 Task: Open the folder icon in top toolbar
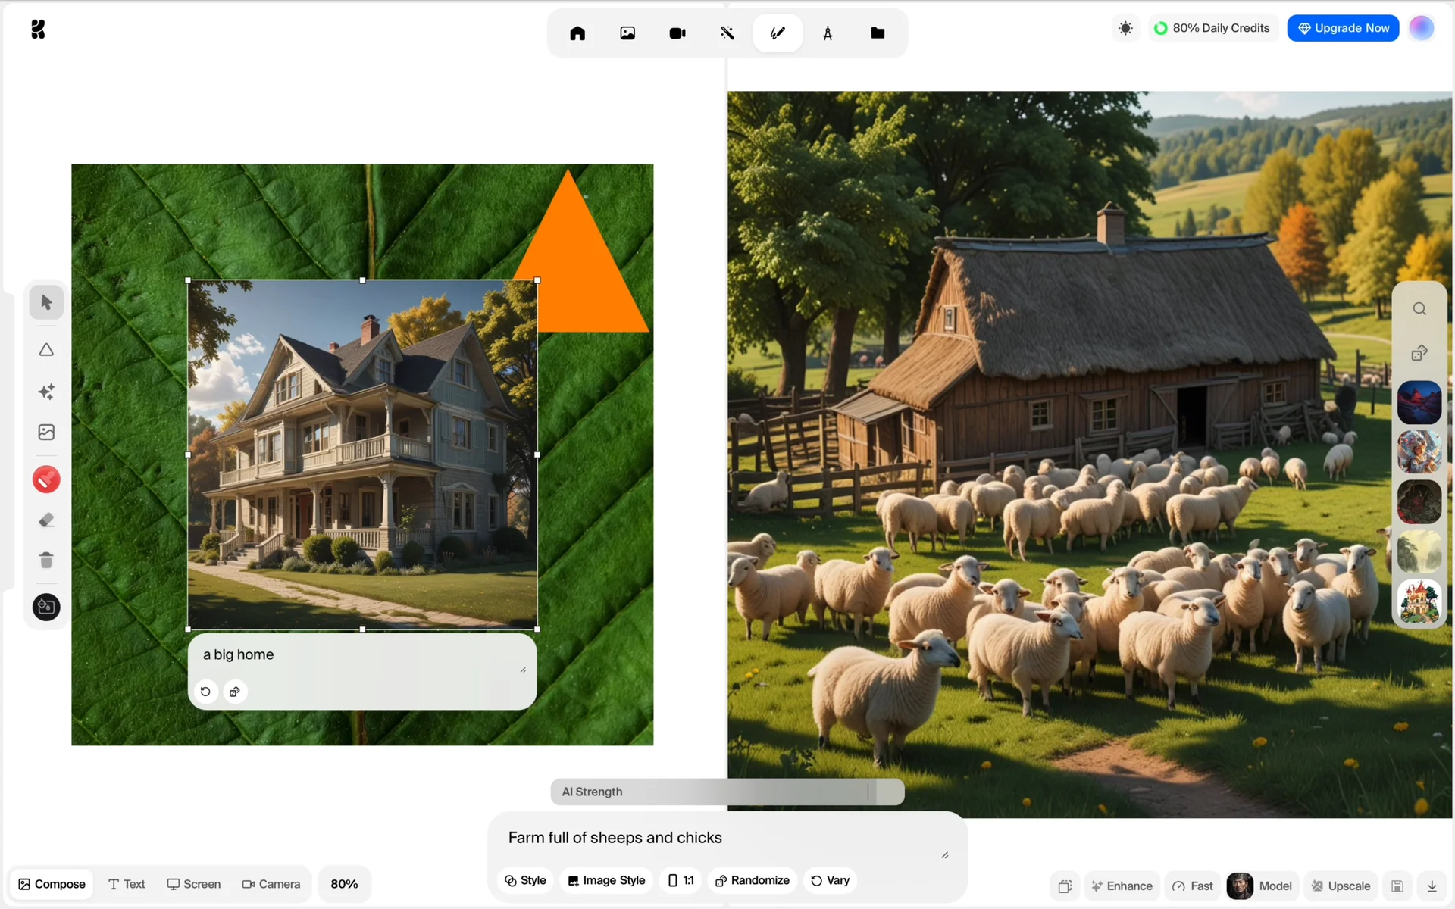pyautogui.click(x=878, y=33)
